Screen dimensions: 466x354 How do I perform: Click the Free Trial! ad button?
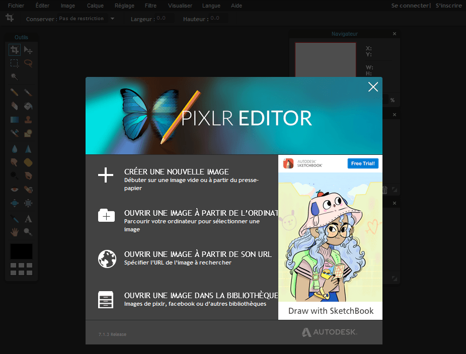363,163
